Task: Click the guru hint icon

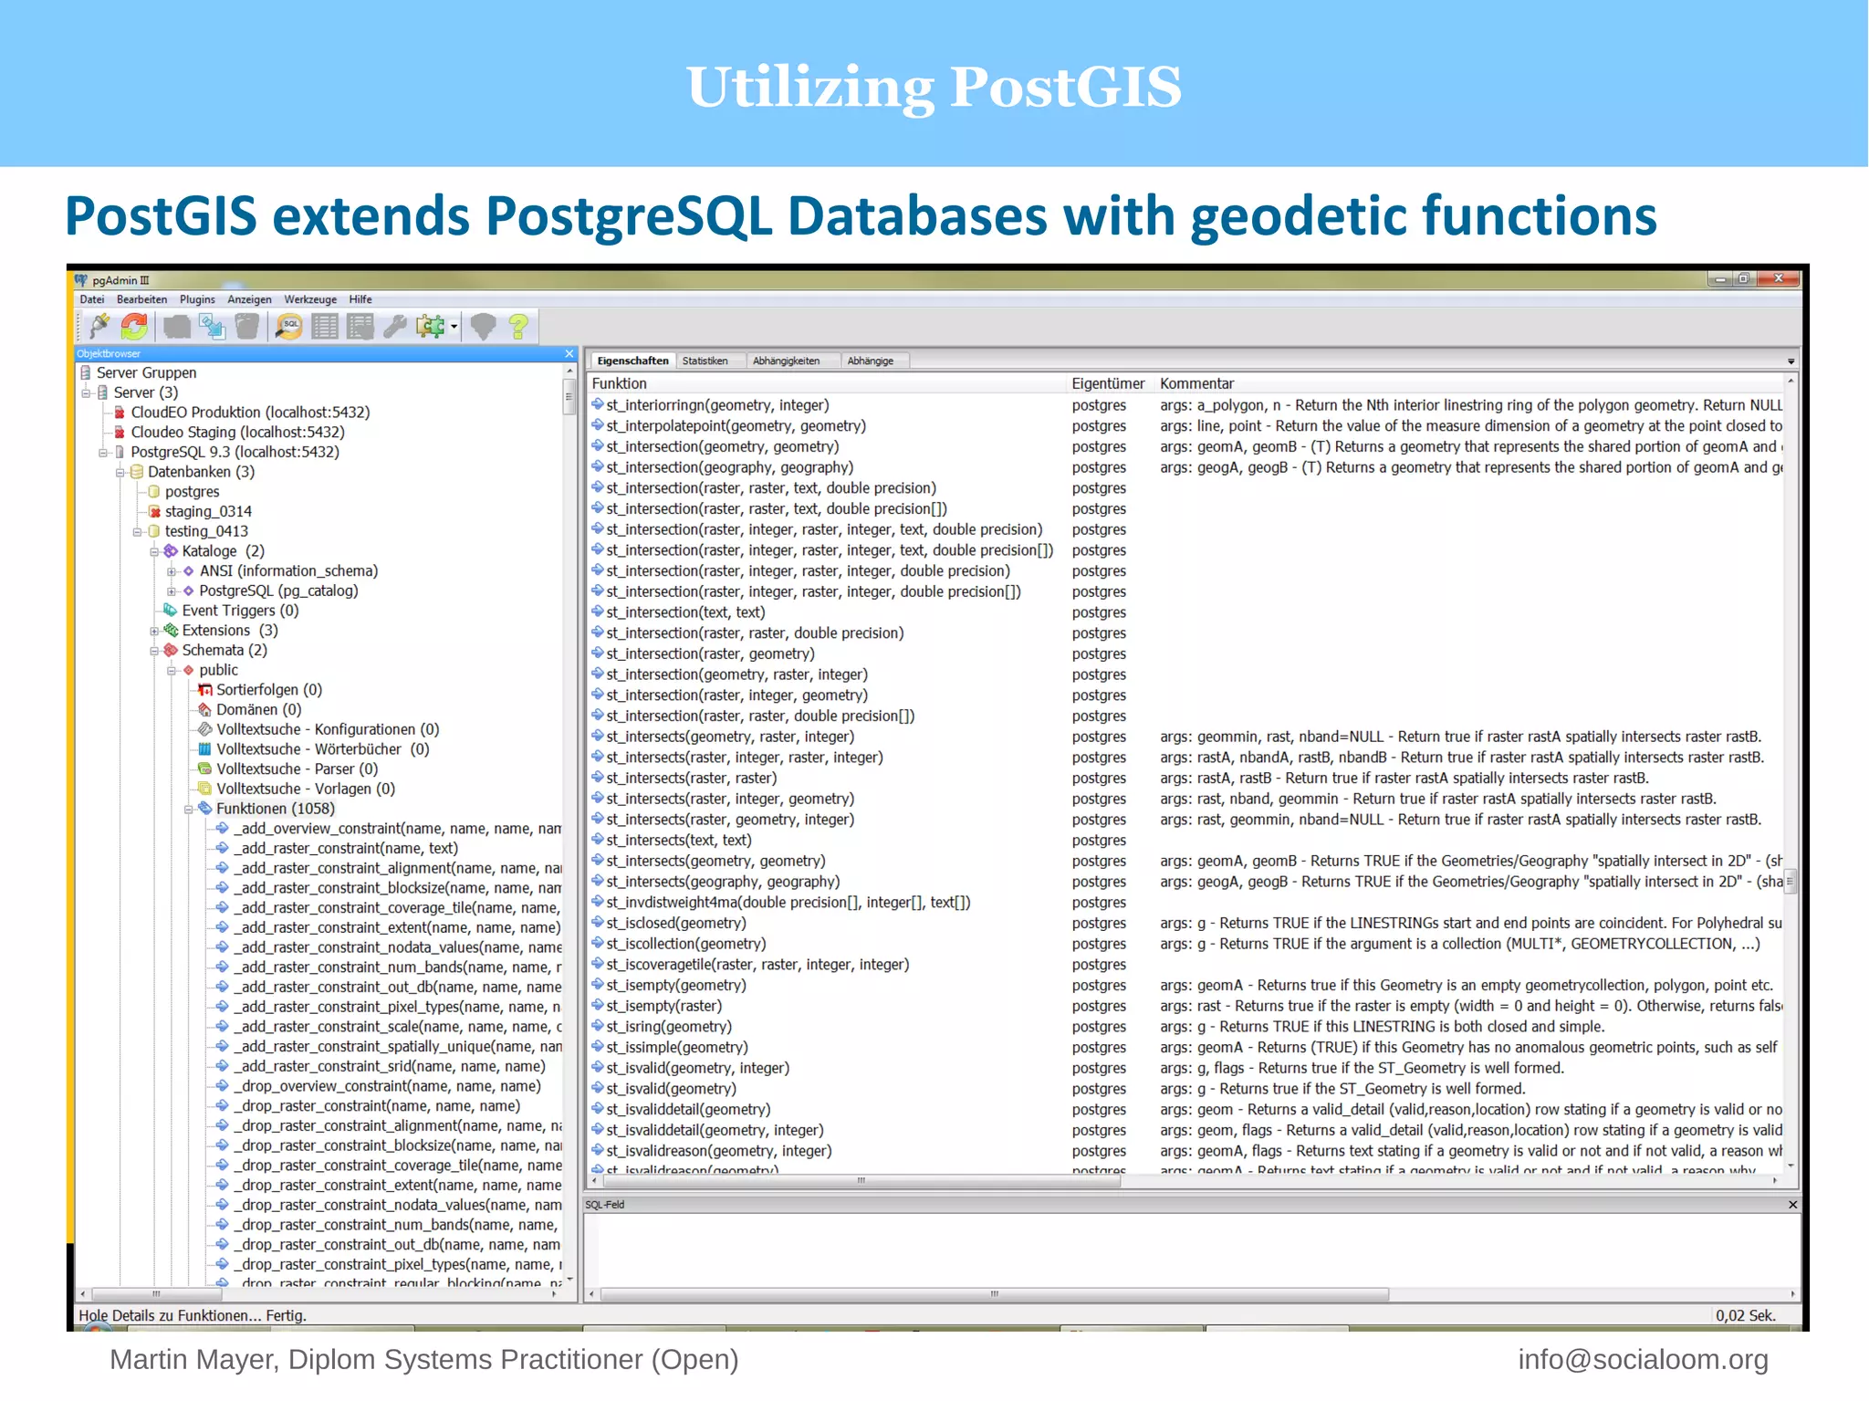Action: [x=484, y=326]
